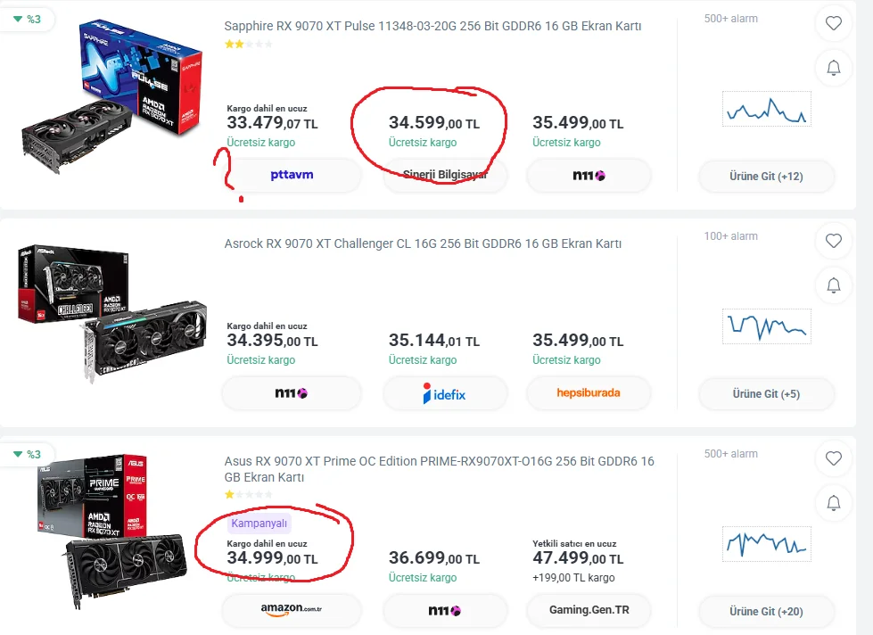Heart the Asus Prime OC Edition card
873x635 pixels.
click(833, 458)
